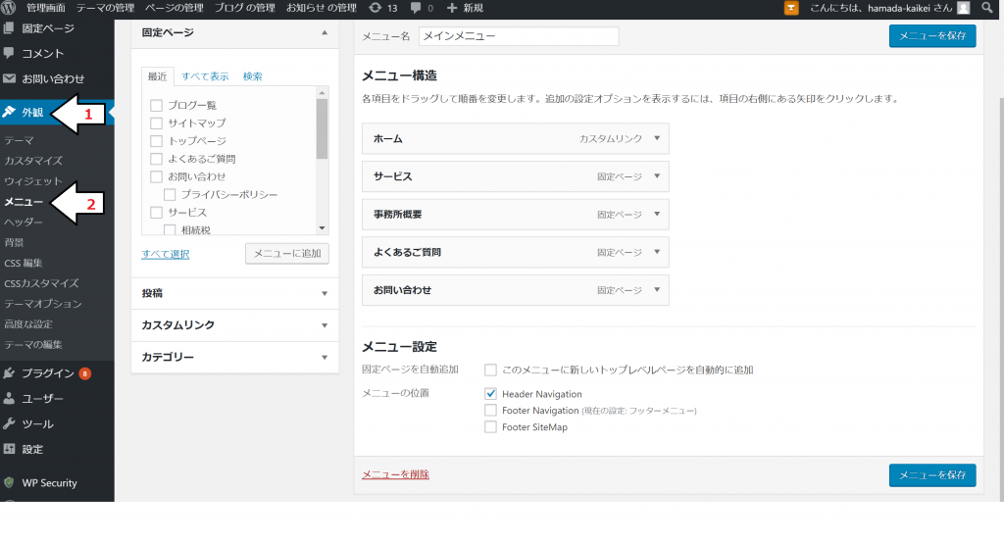The width and height of the screenshot is (1004, 543).
Task: Open the ヘッダー submenu item
Action: click(x=24, y=222)
